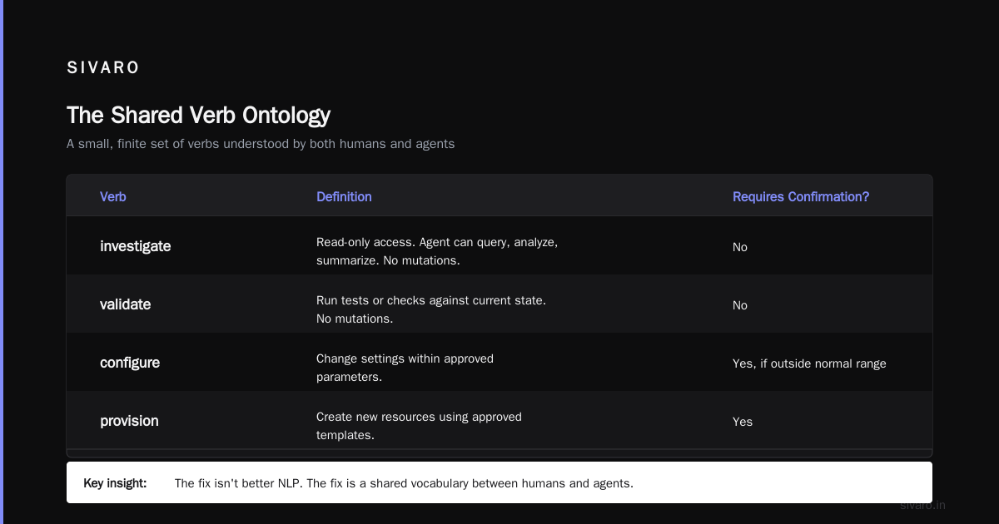This screenshot has height=524, width=999.
Task: Click the 'No' cell in investigate row
Action: (x=740, y=247)
